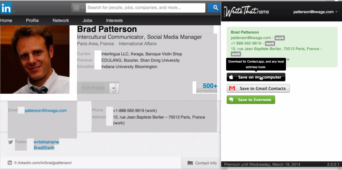Image resolution: width=342 pixels, height=170 pixels.
Task: Click the Edit Profile button
Action: pyautogui.click(x=93, y=88)
